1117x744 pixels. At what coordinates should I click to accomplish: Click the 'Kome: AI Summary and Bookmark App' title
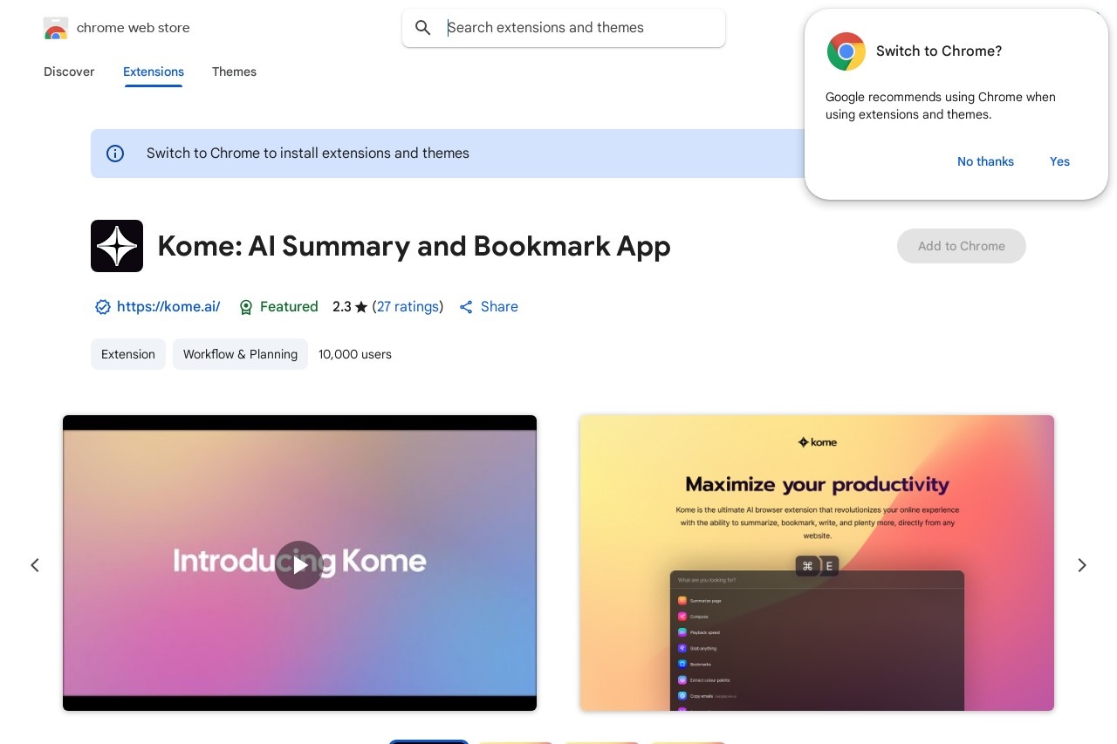pyautogui.click(x=415, y=246)
